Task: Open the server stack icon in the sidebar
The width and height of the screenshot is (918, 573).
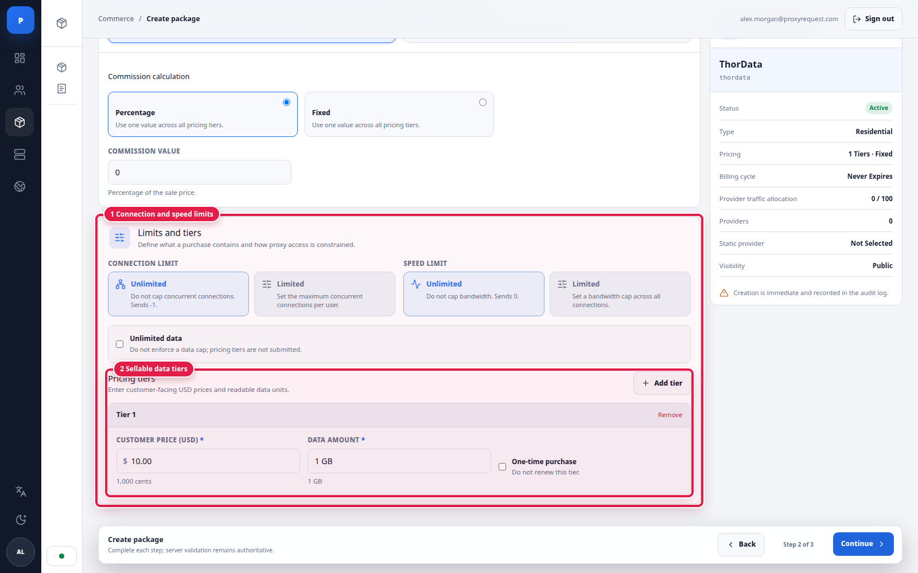Action: click(x=20, y=154)
